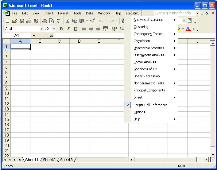Image resolution: width=217 pixels, height=170 pixels.
Task: Go to last sheet navigation button
Action: [20, 160]
